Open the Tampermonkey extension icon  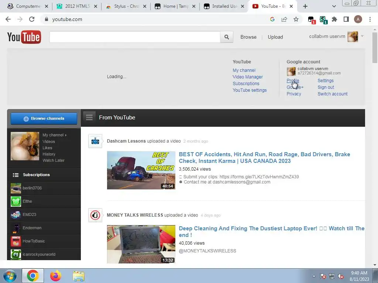(x=311, y=20)
